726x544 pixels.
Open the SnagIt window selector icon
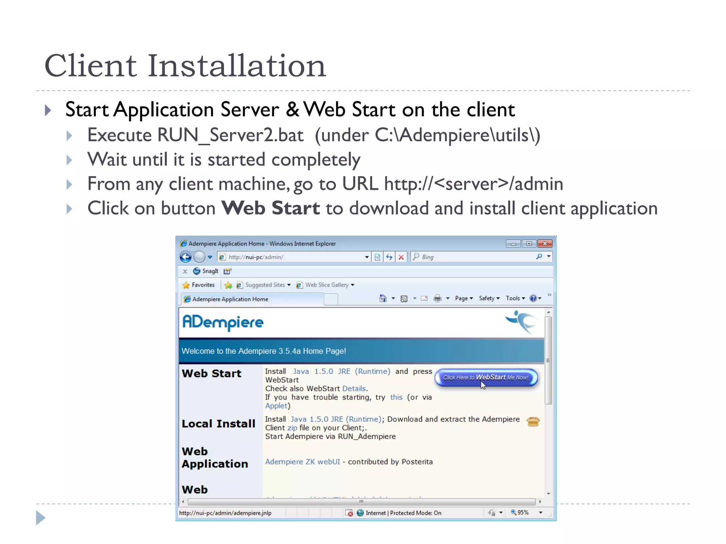[227, 271]
